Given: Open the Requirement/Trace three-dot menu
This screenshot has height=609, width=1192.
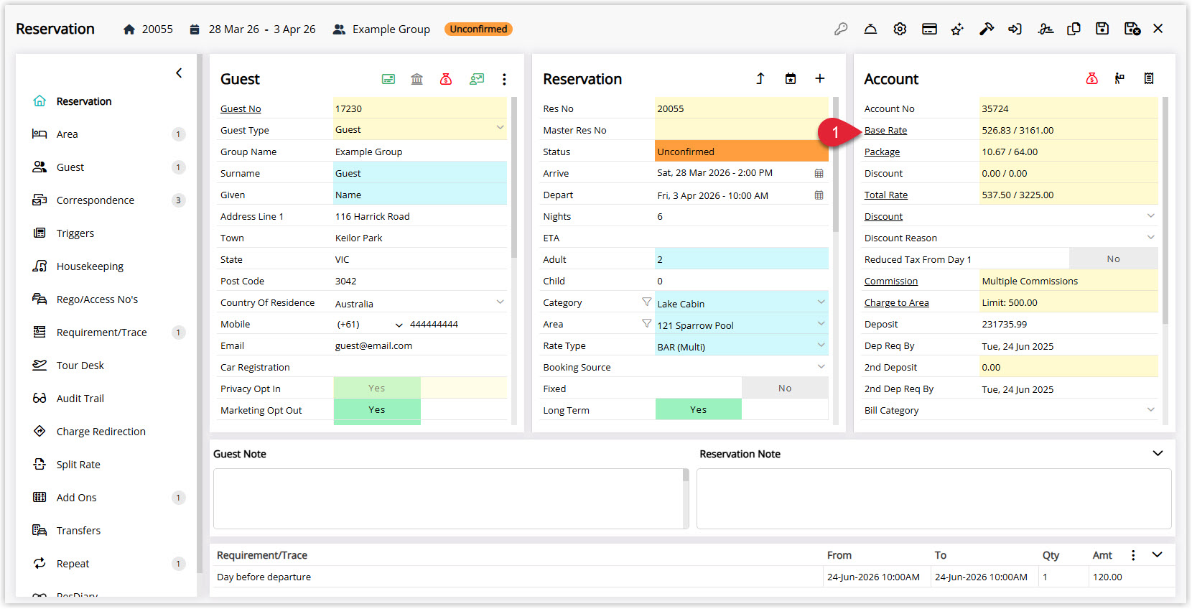Looking at the screenshot, I should (x=1133, y=555).
